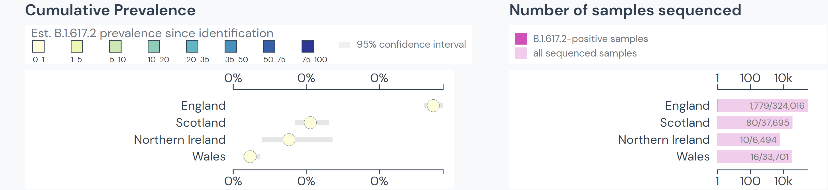Viewport: 828px width, 190px height.
Task: Click the all sequenced samples legend swatch
Action: [521, 53]
